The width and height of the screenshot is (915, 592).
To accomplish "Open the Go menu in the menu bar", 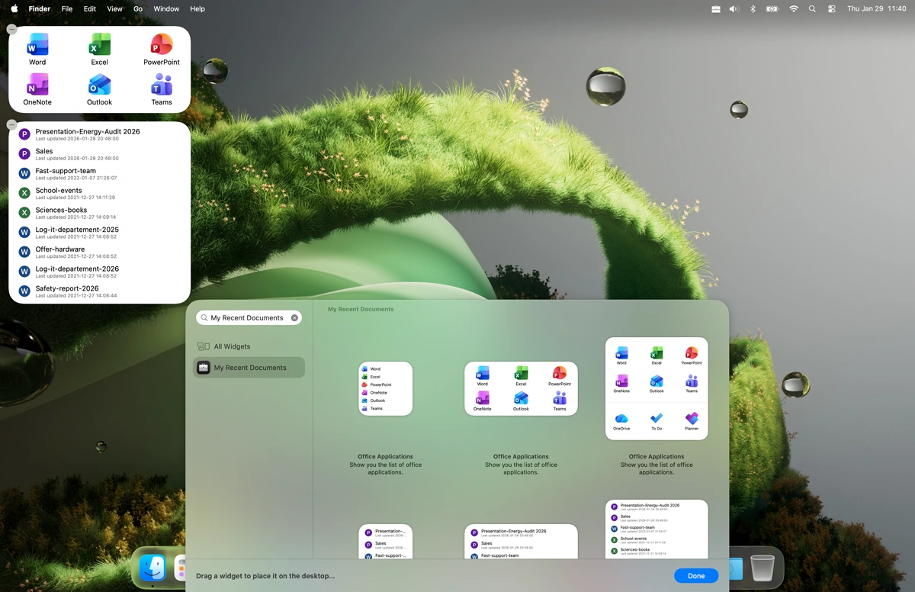I will click(x=138, y=8).
